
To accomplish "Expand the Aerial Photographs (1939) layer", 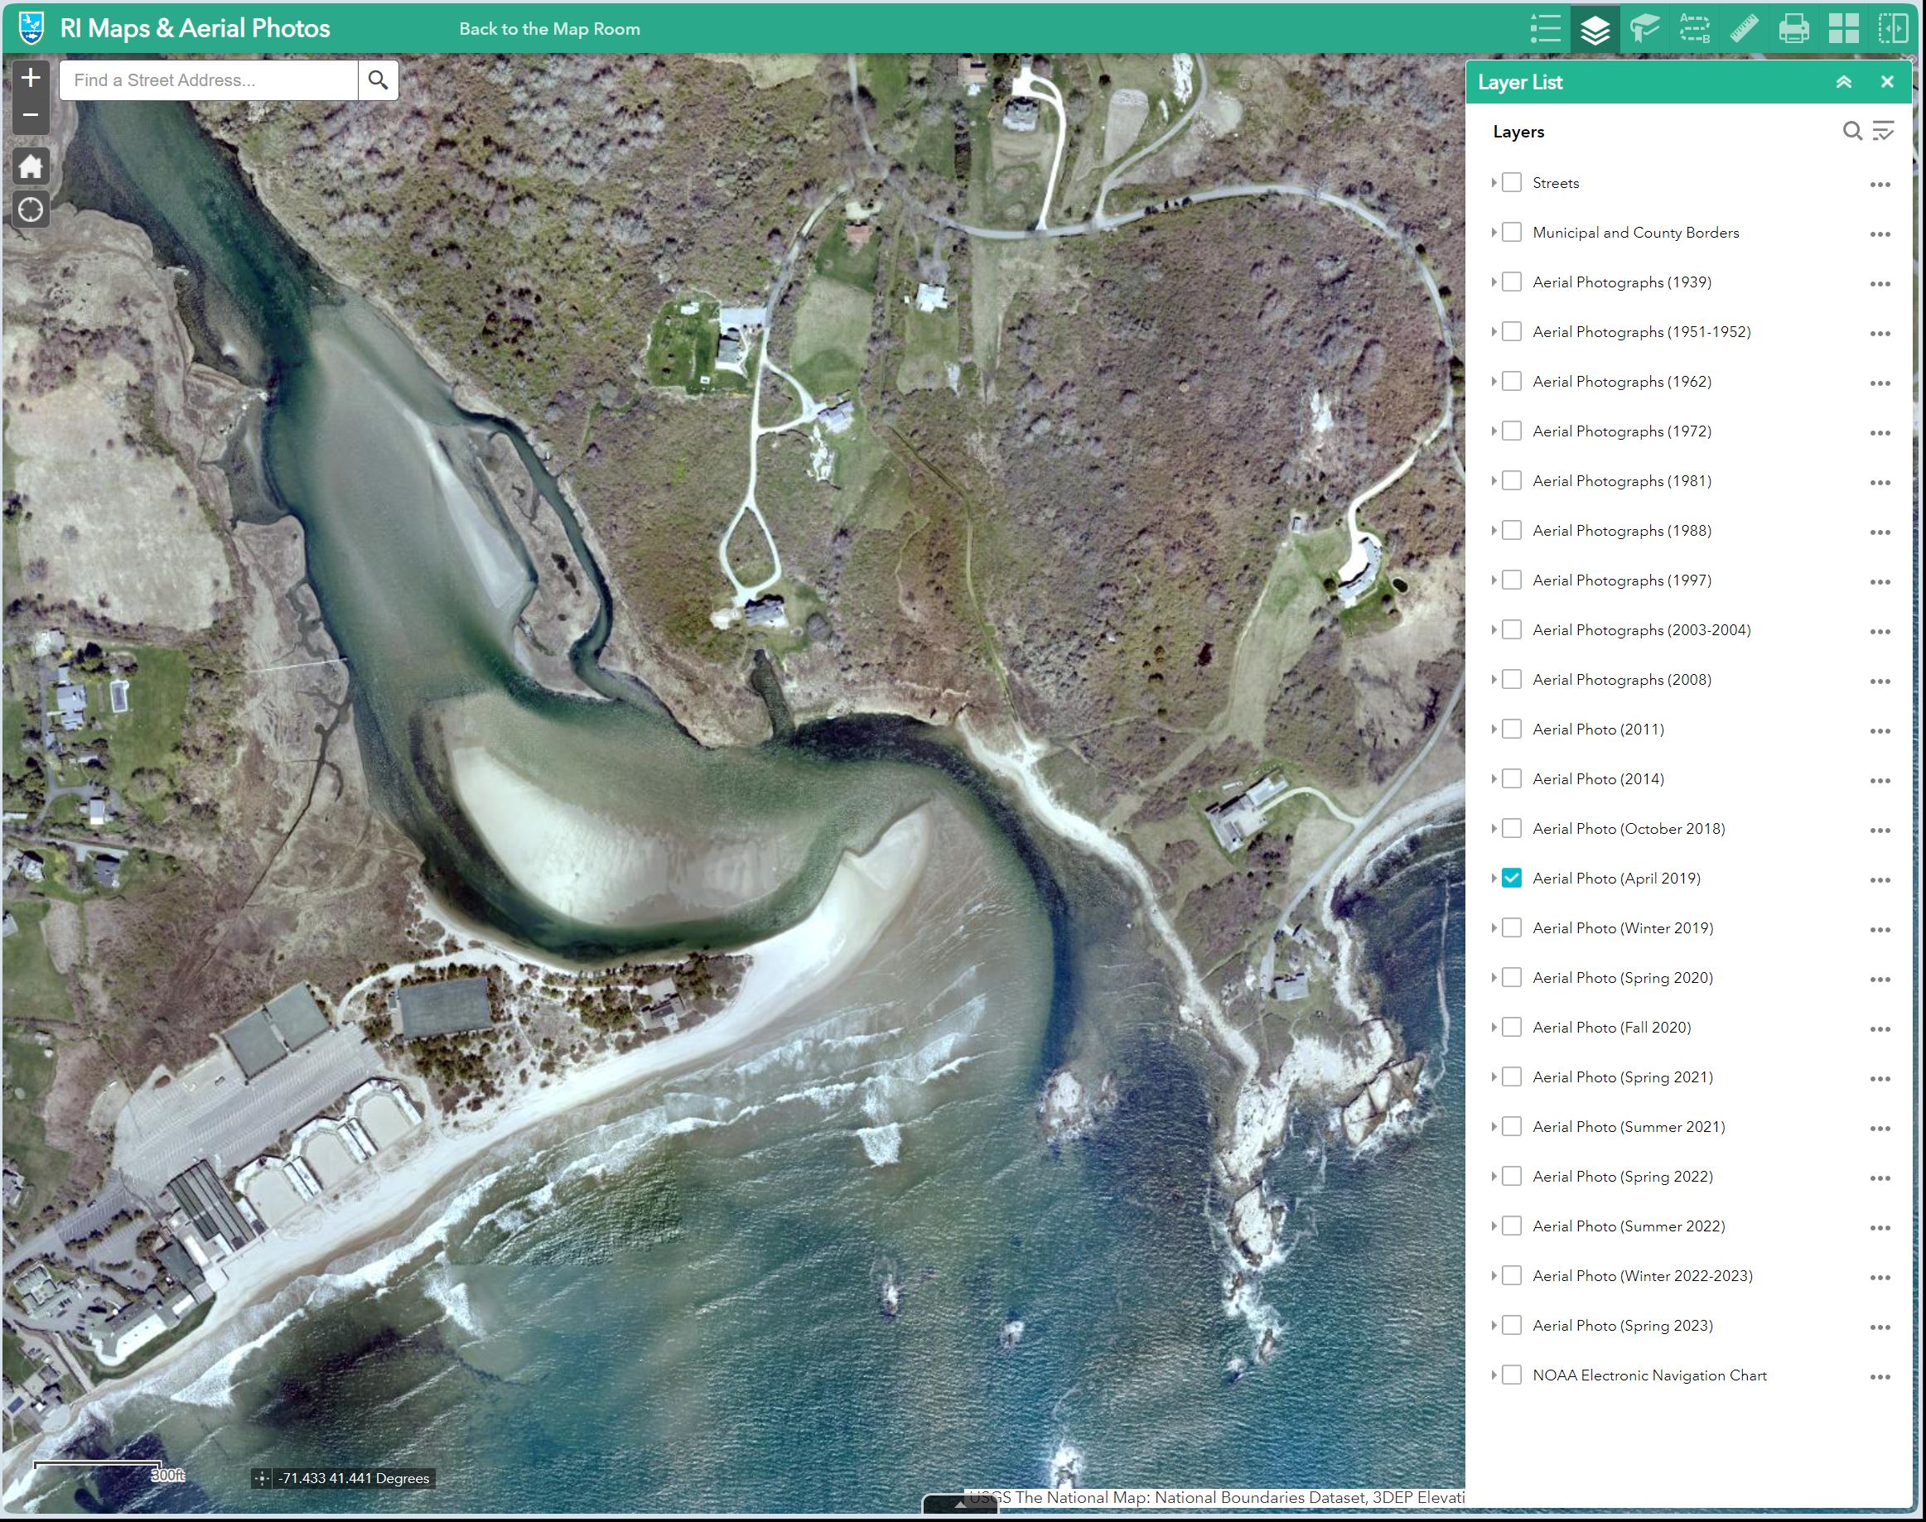I will [x=1494, y=282].
